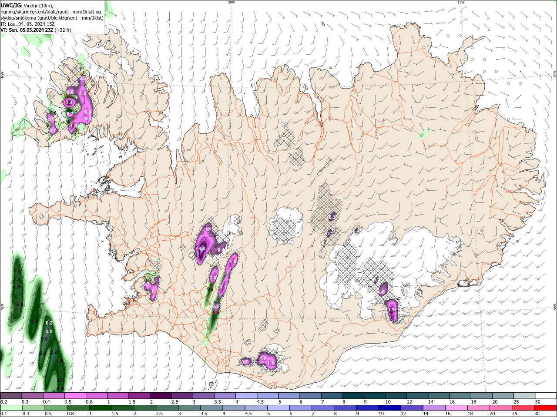Select bottom legend swatch between 0.1 and 0.3

(12, 408)
